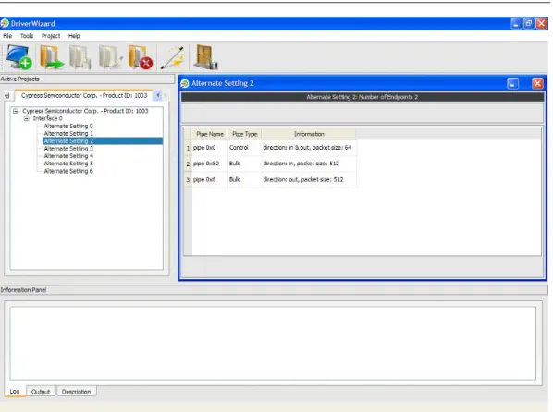Select Alternate Setting 0 in the tree
Image resolution: width=553 pixels, height=412 pixels.
tap(68, 127)
